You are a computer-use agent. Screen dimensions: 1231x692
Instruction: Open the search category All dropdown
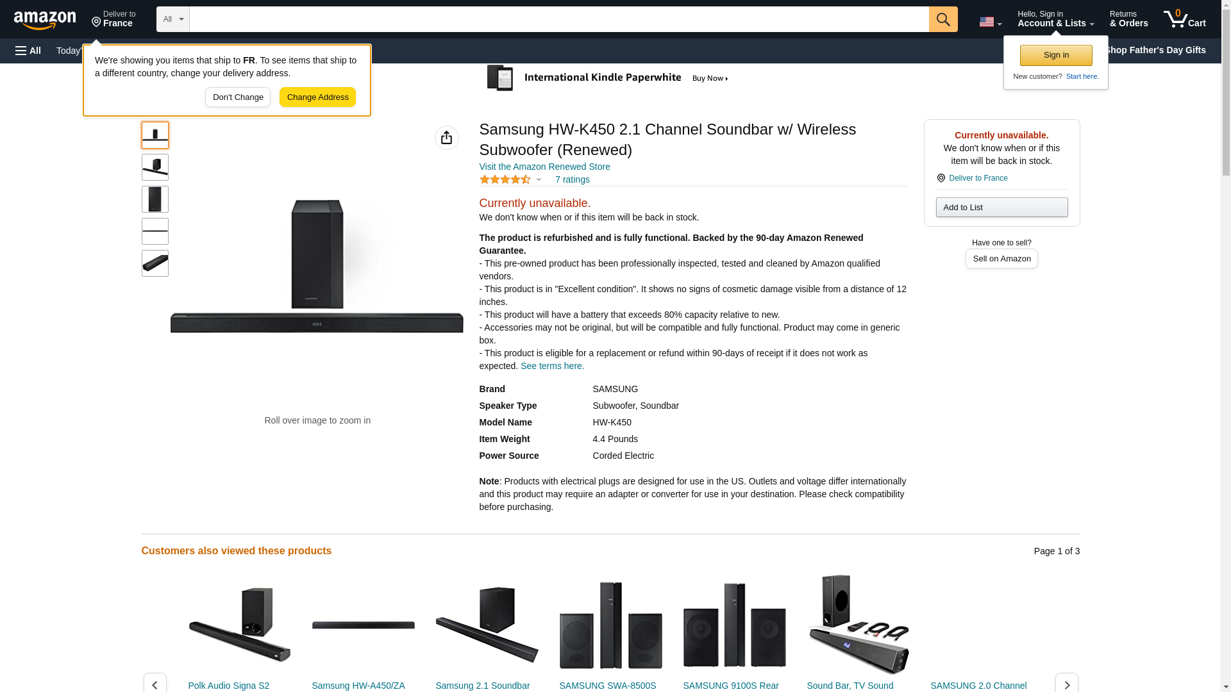pyautogui.click(x=172, y=19)
